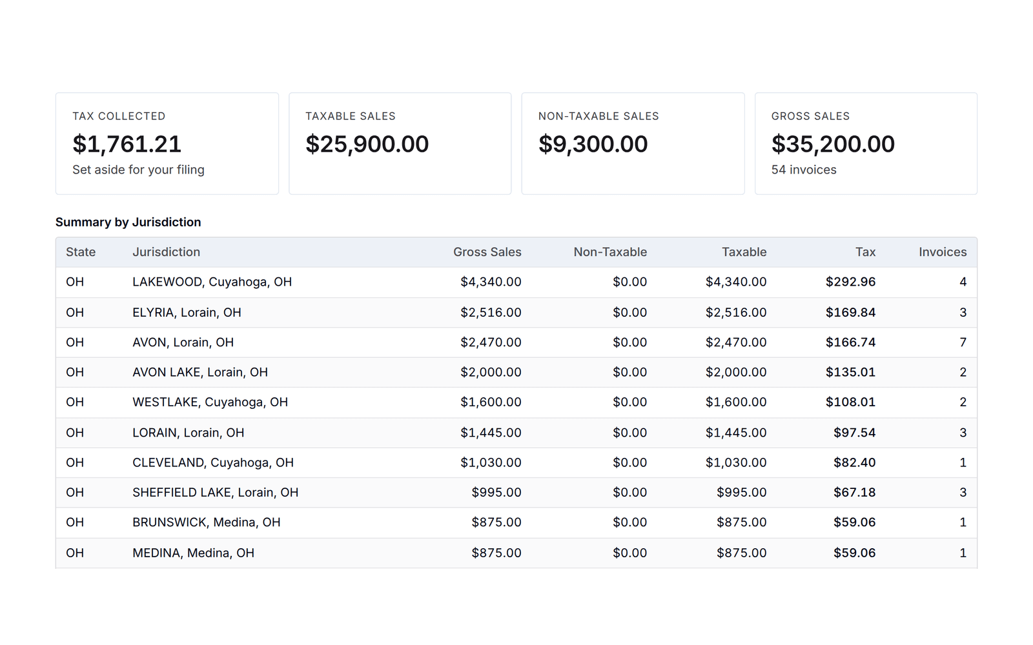Click the $135.01 tax amount
The width and height of the screenshot is (1033, 645).
(850, 372)
